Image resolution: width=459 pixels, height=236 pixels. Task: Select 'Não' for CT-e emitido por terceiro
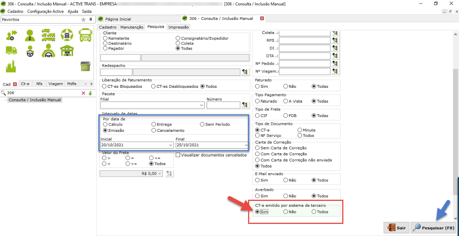click(x=286, y=212)
